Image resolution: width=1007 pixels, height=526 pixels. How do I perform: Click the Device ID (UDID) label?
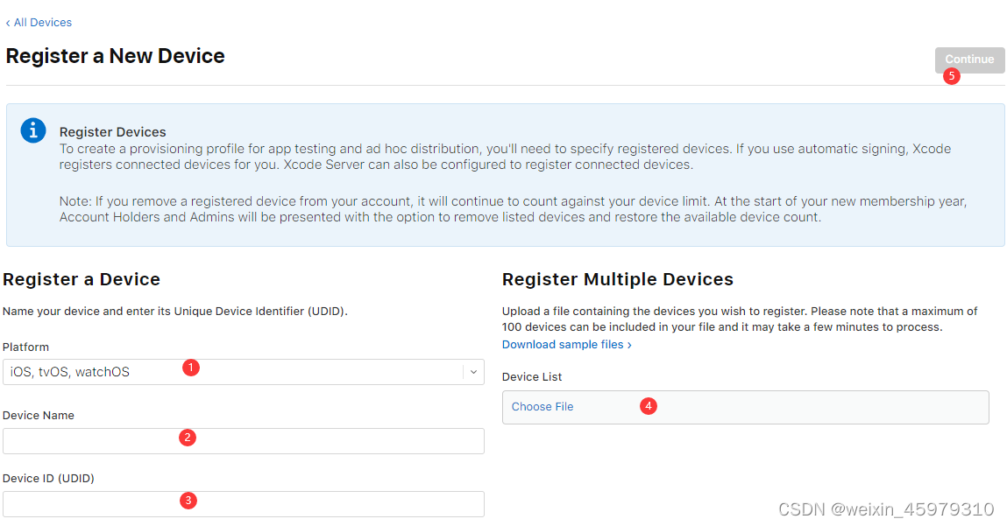[48, 479]
